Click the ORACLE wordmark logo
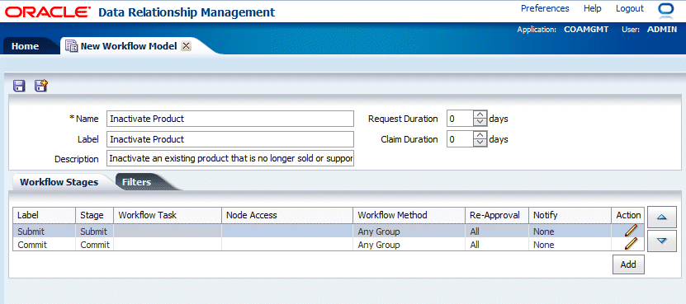This screenshot has width=686, height=304. coord(48,12)
